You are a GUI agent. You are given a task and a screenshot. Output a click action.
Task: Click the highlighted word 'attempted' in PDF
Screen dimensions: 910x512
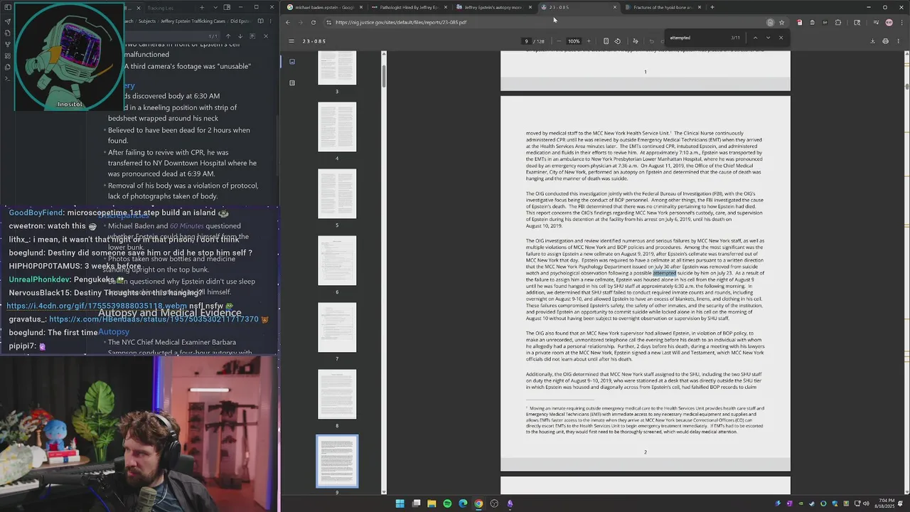click(x=665, y=273)
